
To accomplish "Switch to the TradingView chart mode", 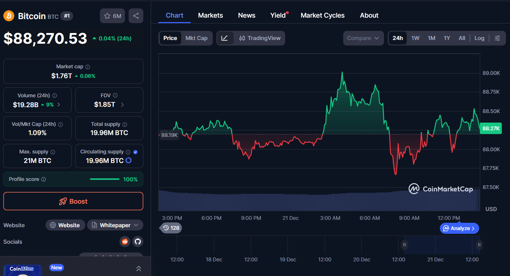I will click(x=259, y=38).
